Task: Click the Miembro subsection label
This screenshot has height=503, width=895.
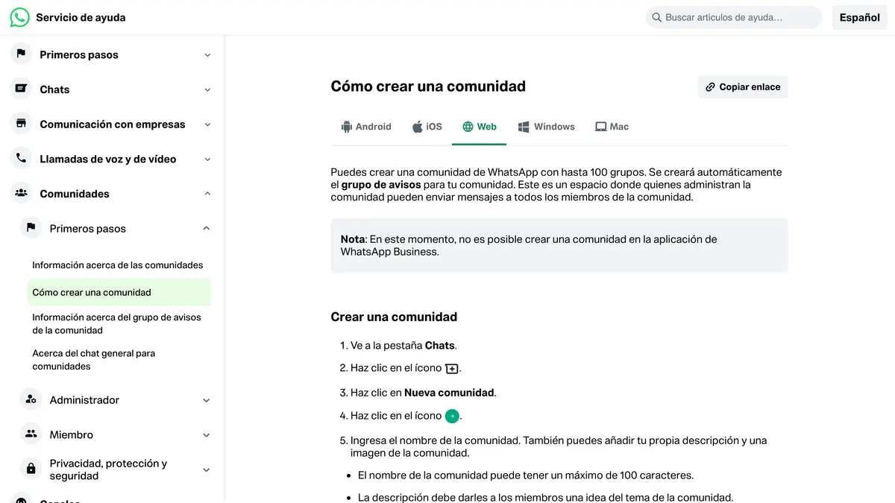Action: coord(72,434)
